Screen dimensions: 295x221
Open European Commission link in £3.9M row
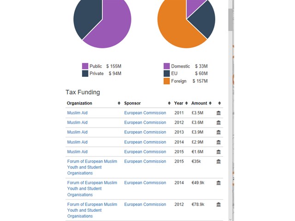(x=145, y=132)
